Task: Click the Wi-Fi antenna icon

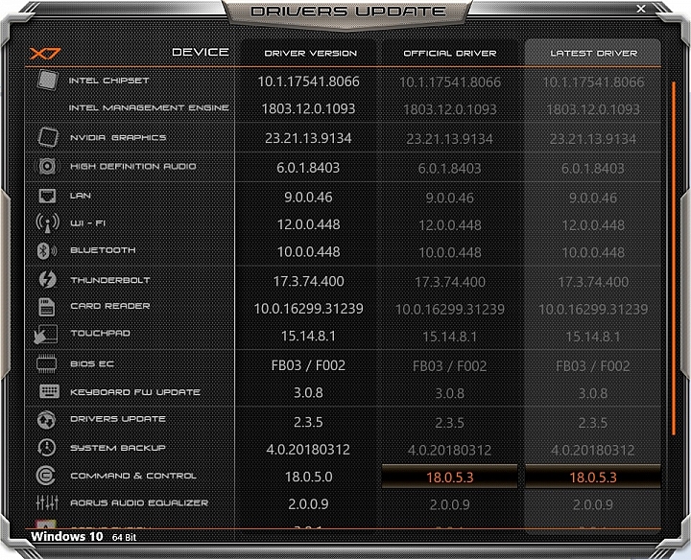Action: pos(47,223)
